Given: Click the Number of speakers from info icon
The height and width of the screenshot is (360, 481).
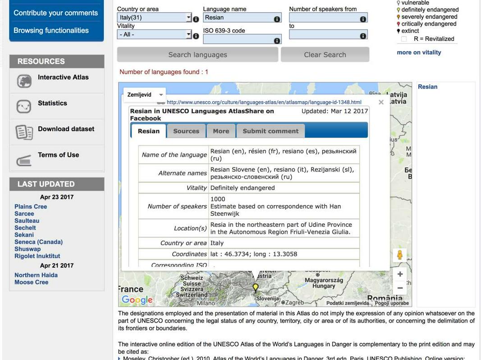Looking at the screenshot, I should [363, 19].
